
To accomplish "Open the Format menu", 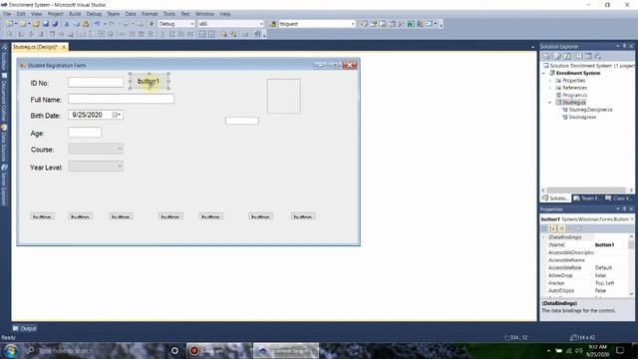I will point(150,14).
